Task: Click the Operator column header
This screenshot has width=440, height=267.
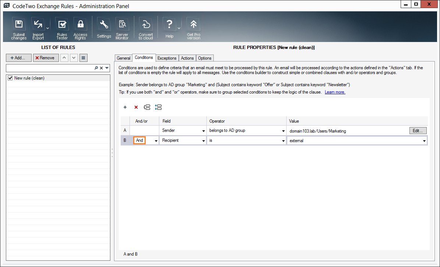Action: [246, 121]
